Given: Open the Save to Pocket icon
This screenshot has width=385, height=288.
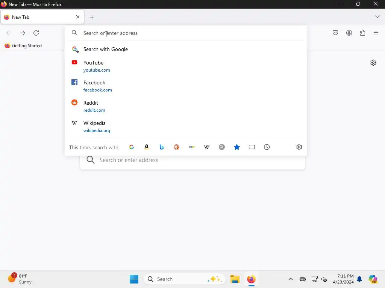Looking at the screenshot, I should pos(335,33).
